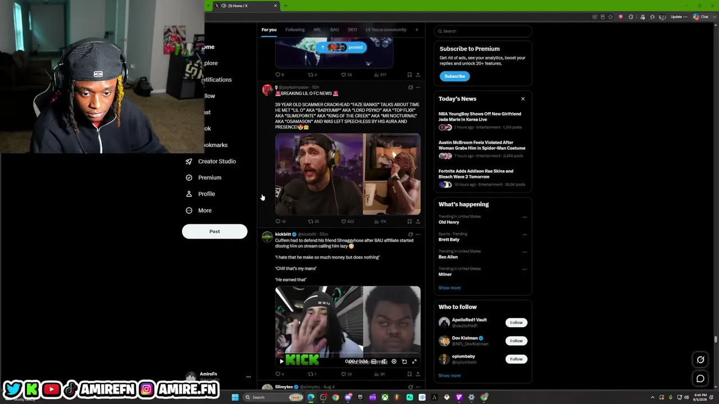Go to Profile in the X sidebar
This screenshot has width=719, height=404.
[x=201, y=194]
